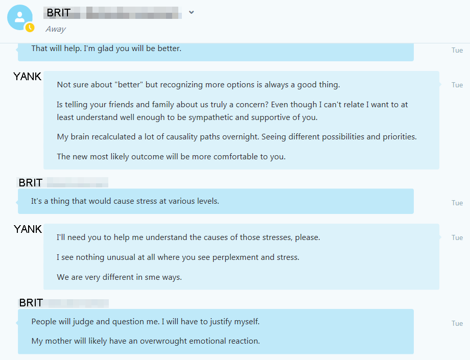Screen dimensions: 470x360
Task: Click the Away status text
Action: pos(56,29)
